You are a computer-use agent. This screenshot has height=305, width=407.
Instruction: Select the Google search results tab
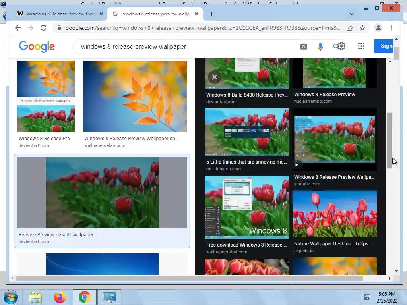(x=155, y=14)
